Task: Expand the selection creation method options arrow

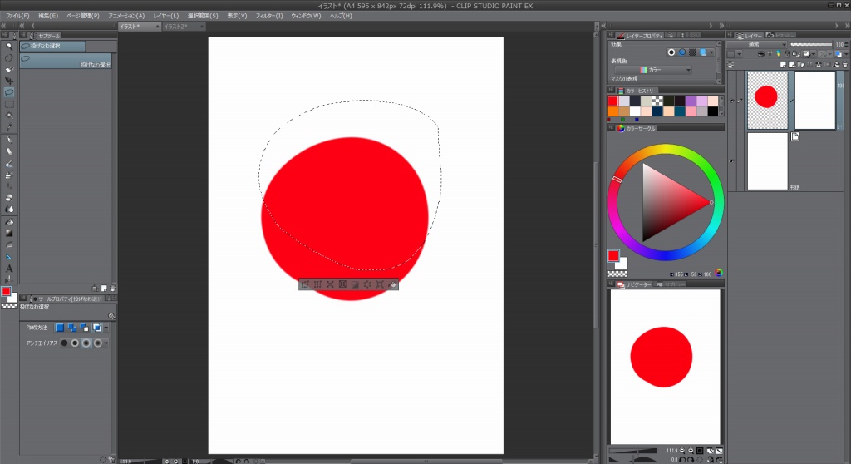Action: pos(106,328)
